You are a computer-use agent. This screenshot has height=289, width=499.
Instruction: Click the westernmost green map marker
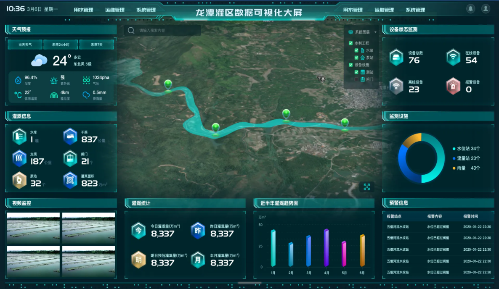point(168,85)
